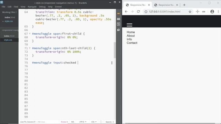221x124 pixels.
Task: Click the Live Preview lightning icon
Action: [118, 14]
